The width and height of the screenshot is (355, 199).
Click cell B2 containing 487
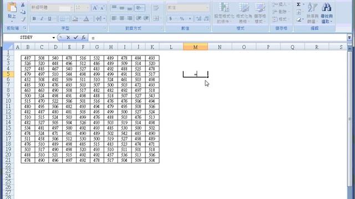[x=28, y=58]
